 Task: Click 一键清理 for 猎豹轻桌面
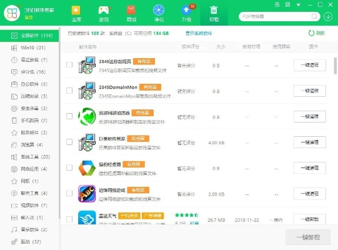(x=310, y=168)
